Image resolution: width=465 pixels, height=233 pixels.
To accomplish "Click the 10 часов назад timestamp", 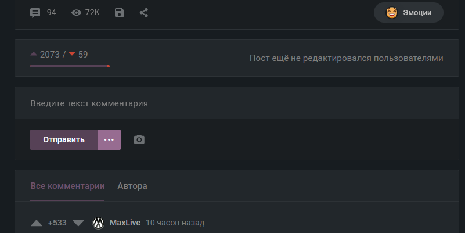I will [175, 223].
